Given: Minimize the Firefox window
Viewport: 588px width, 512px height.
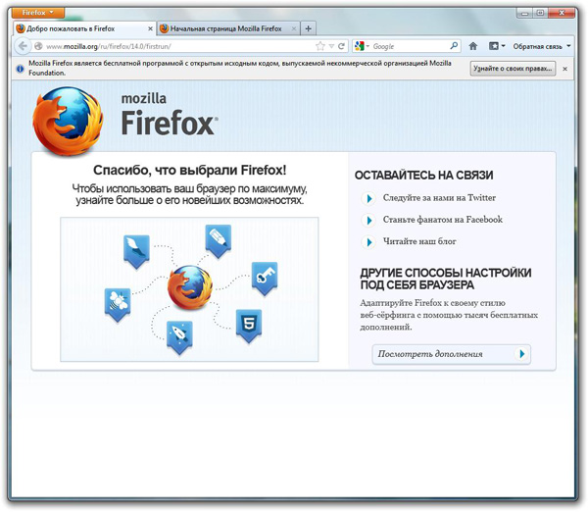Looking at the screenshot, I should tap(524, 13).
